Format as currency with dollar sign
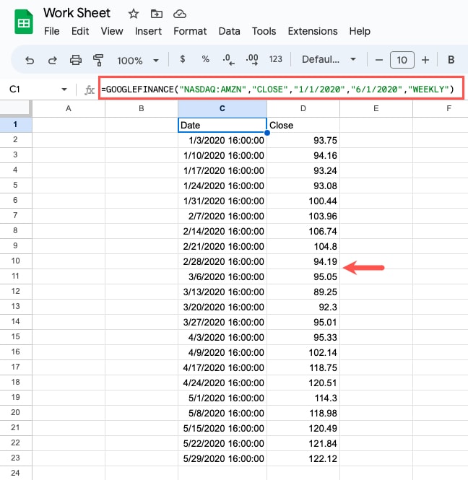 tap(183, 58)
